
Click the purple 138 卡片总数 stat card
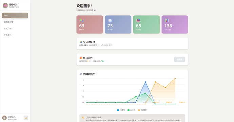tap(175, 24)
